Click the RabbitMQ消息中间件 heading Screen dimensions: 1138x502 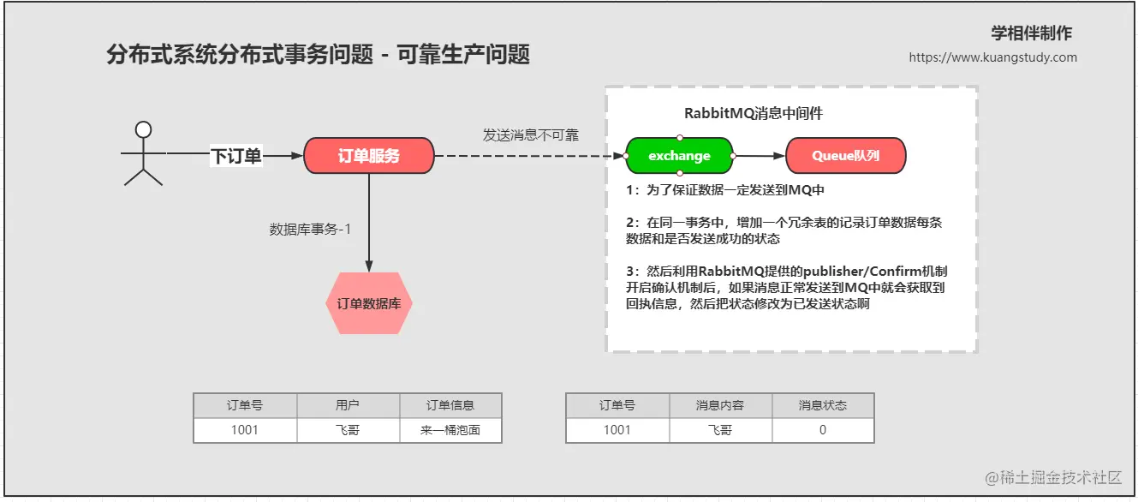(x=754, y=113)
